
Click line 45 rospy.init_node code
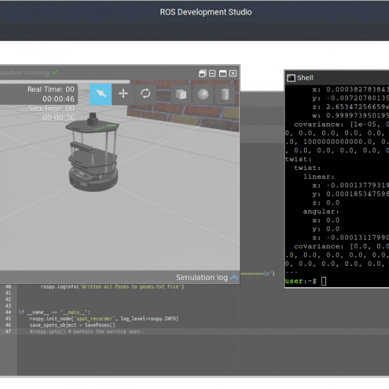point(104,318)
